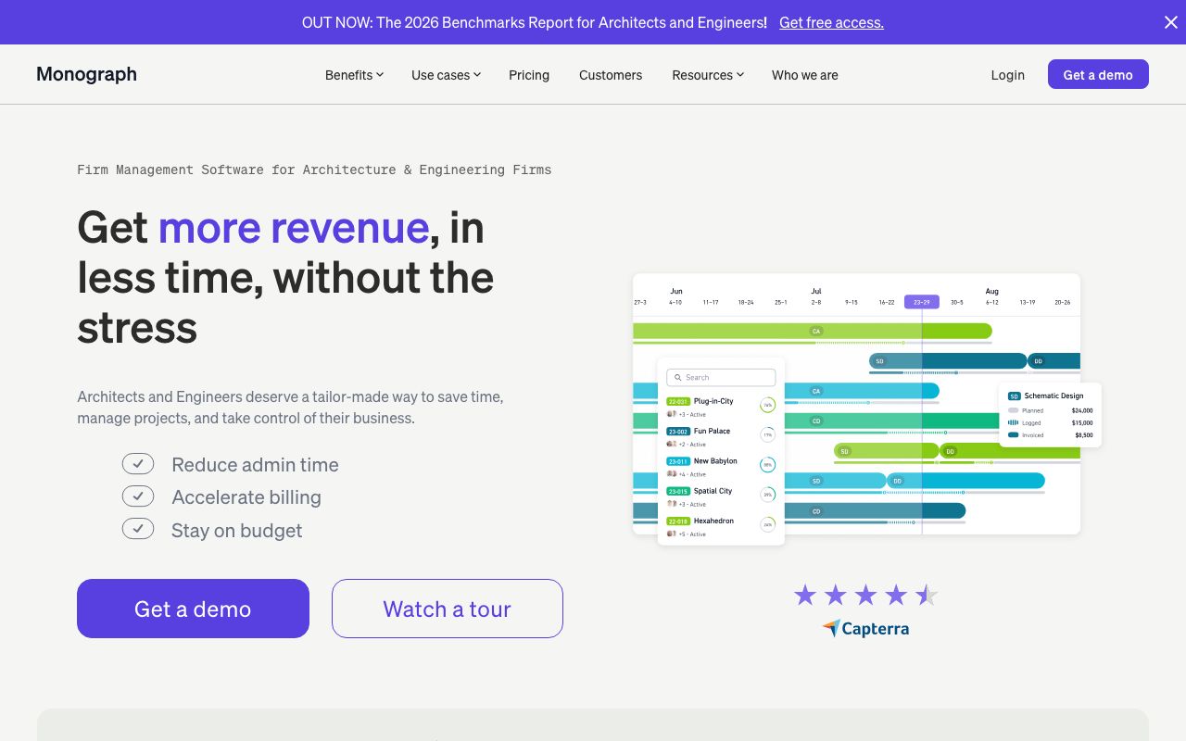Click the Monograph logo
This screenshot has height=741, width=1186.
coord(86,74)
